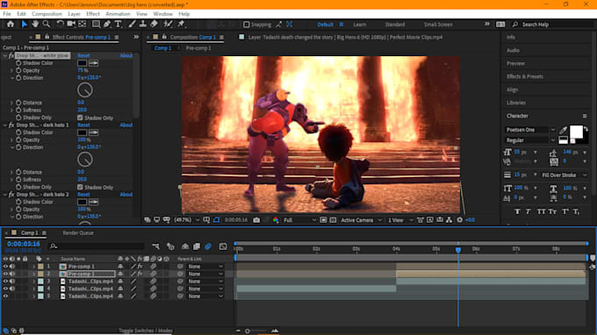The image size is (597, 335).
Task: Toggle Shadow Only for white glow effect
Action: [x=80, y=118]
